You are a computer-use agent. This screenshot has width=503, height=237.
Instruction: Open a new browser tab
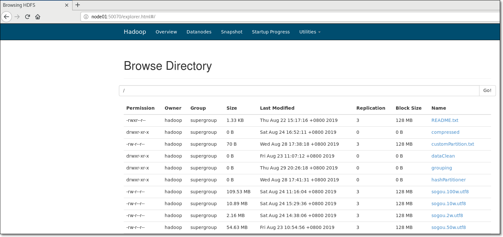(78, 5)
